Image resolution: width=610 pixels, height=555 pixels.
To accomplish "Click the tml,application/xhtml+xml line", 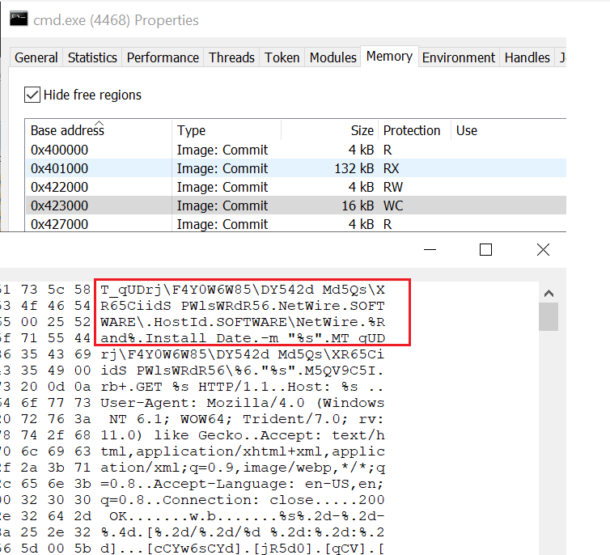I will coord(243,451).
